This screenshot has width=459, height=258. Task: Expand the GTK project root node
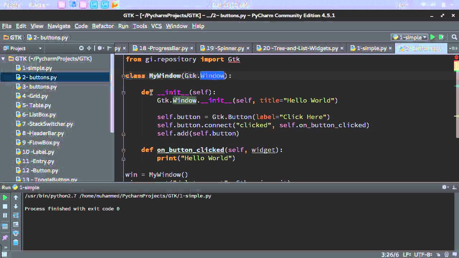click(x=3, y=58)
